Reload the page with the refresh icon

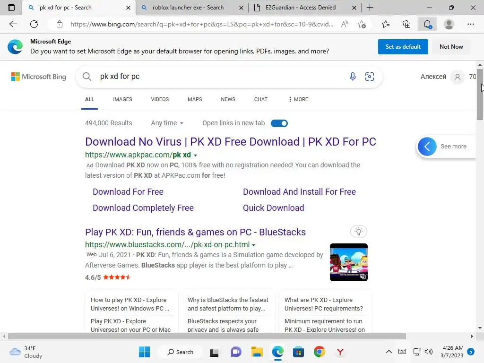(34, 24)
